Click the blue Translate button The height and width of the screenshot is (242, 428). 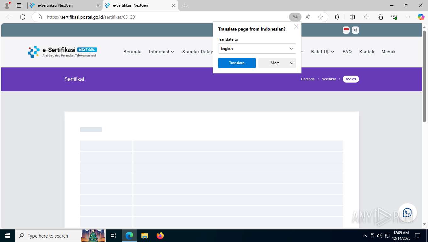[237, 63]
